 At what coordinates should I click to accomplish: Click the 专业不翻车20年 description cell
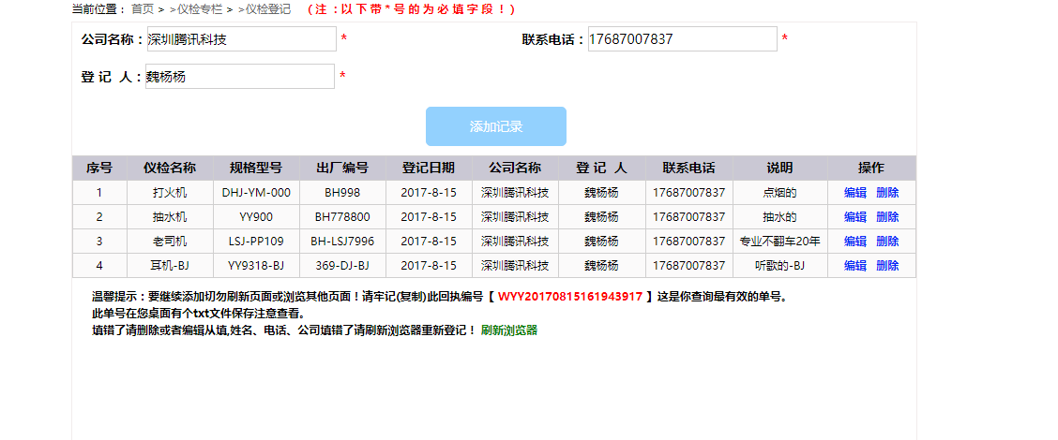(x=780, y=242)
